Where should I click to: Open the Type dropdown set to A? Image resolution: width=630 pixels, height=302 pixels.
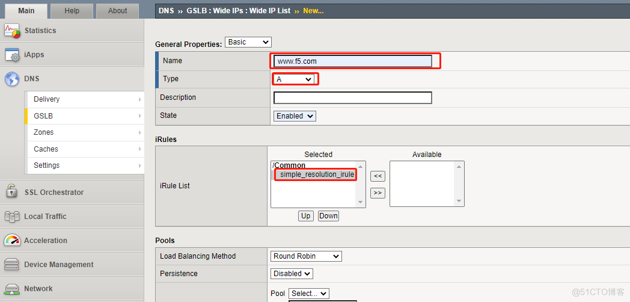click(x=294, y=79)
